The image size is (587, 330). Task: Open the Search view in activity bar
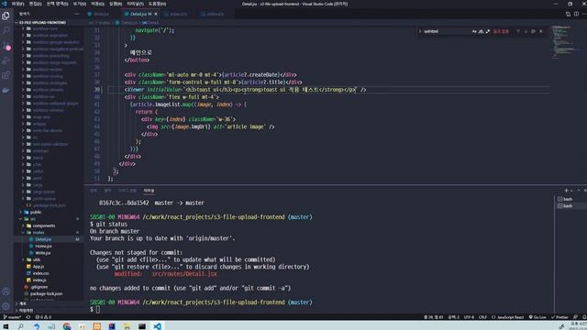point(6,30)
